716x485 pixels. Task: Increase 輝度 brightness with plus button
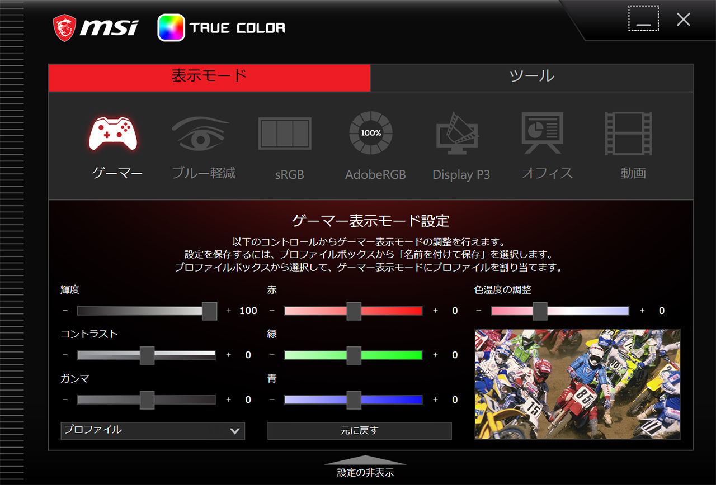pyautogui.click(x=228, y=311)
